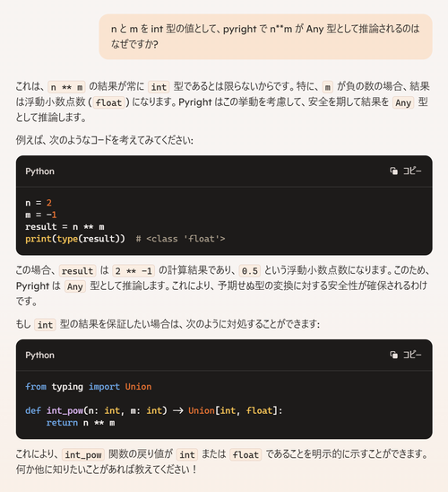Click the user question bubble about pyright
Viewport: 448px width, 492px height.
(265, 37)
